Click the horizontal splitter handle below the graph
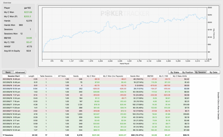The image size is (223, 137). click(x=111, y=70)
